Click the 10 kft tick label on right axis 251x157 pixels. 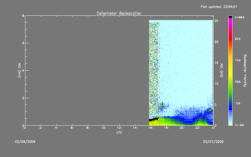[x=216, y=84]
